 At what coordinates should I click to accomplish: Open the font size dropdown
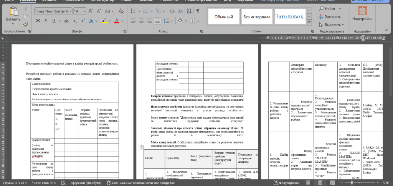86,11
